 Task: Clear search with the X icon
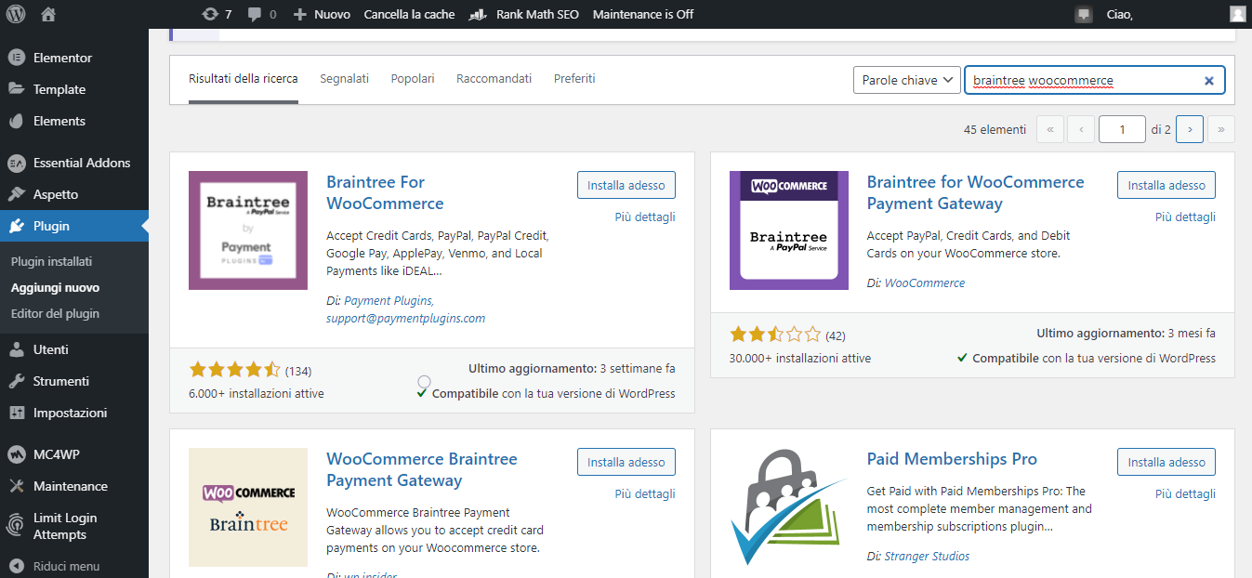(1209, 81)
